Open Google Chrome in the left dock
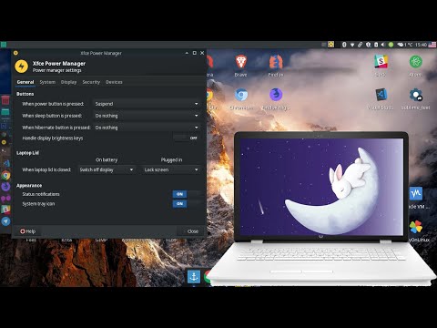 [x=5, y=175]
